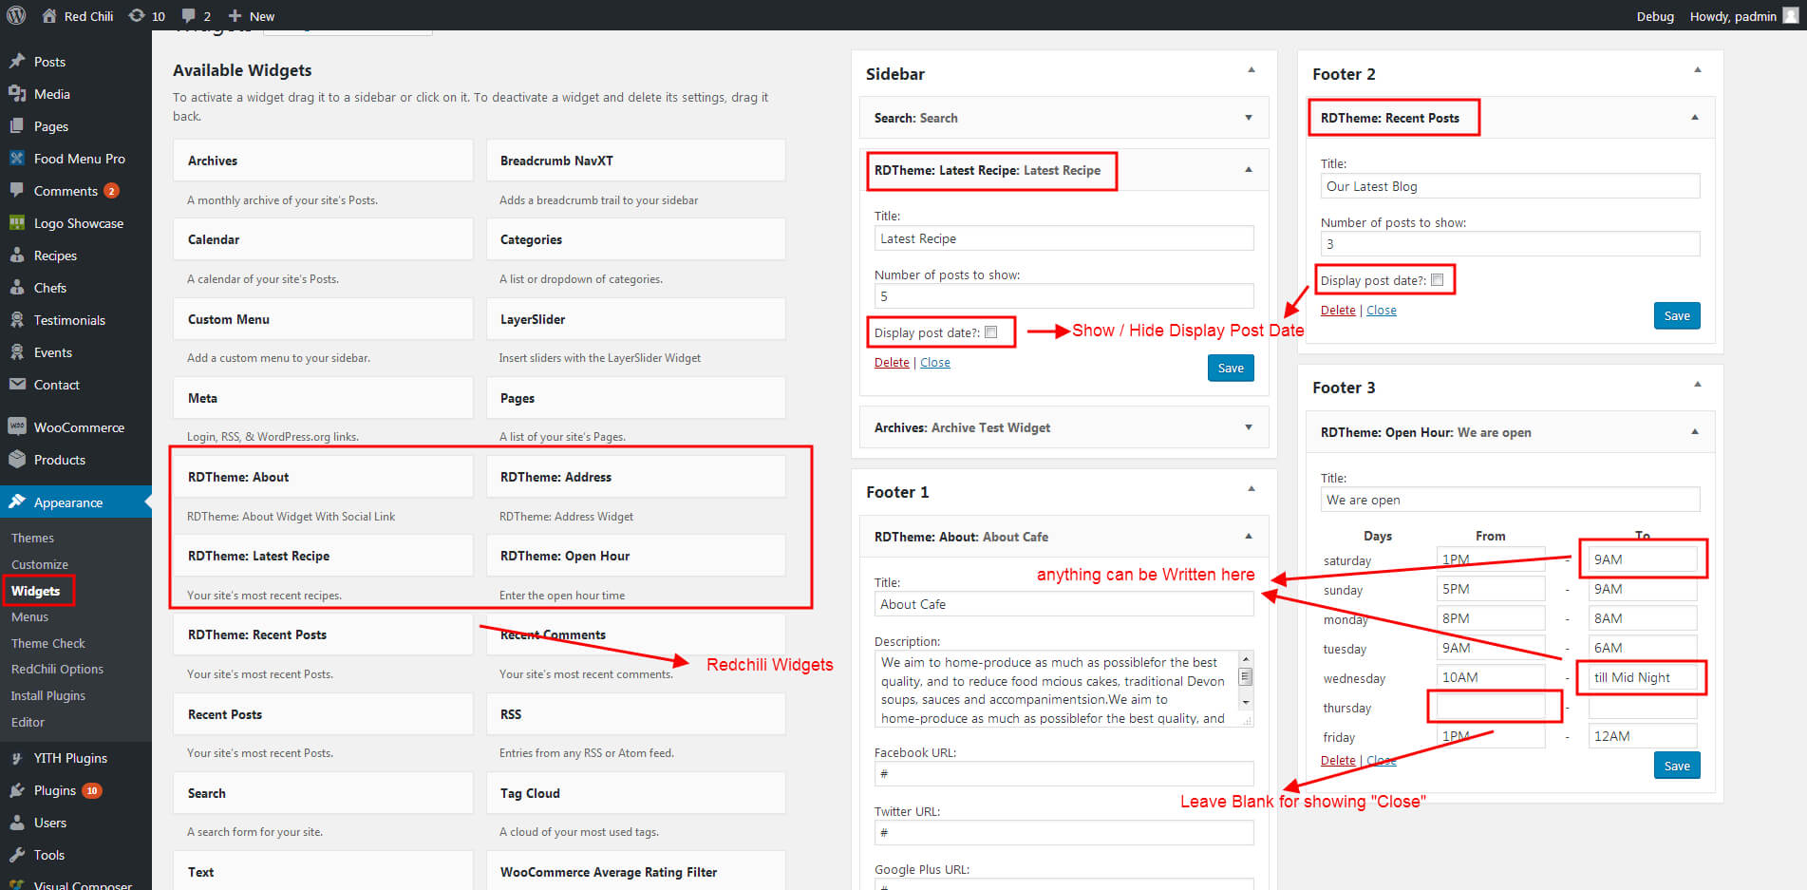
Task: Click the Appearance paintbrush icon
Action: pos(17,502)
